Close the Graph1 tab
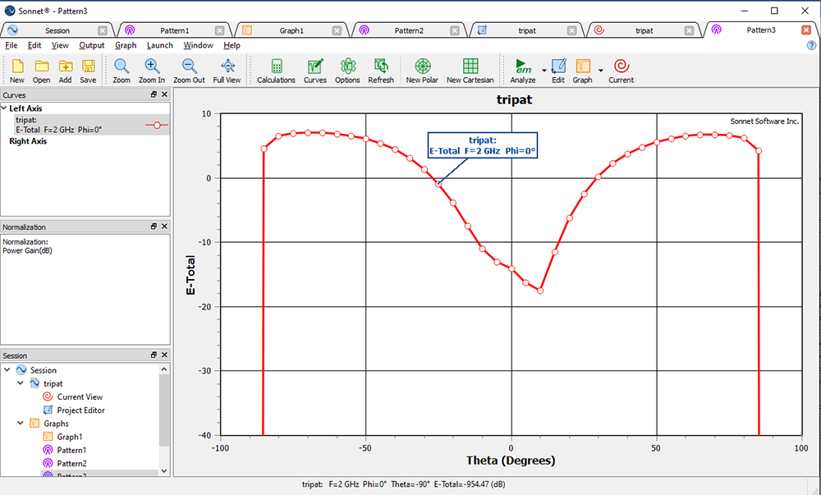The height and width of the screenshot is (495, 821). click(x=337, y=31)
